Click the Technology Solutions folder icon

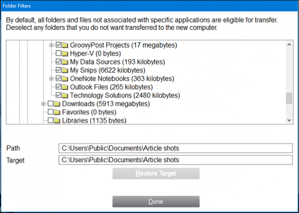[65, 96]
